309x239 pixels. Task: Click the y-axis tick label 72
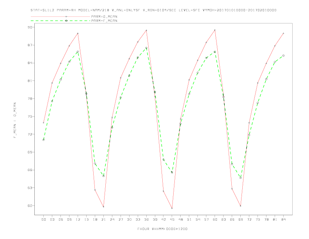[x=30, y=134]
